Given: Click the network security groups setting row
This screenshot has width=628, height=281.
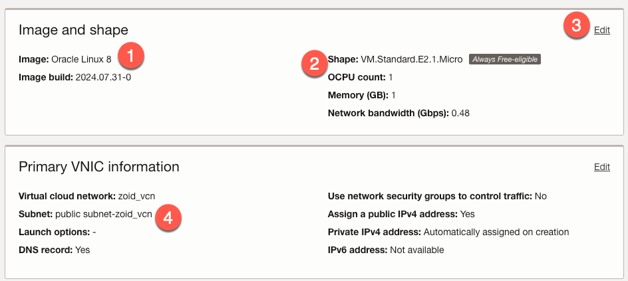Looking at the screenshot, I should 437,196.
